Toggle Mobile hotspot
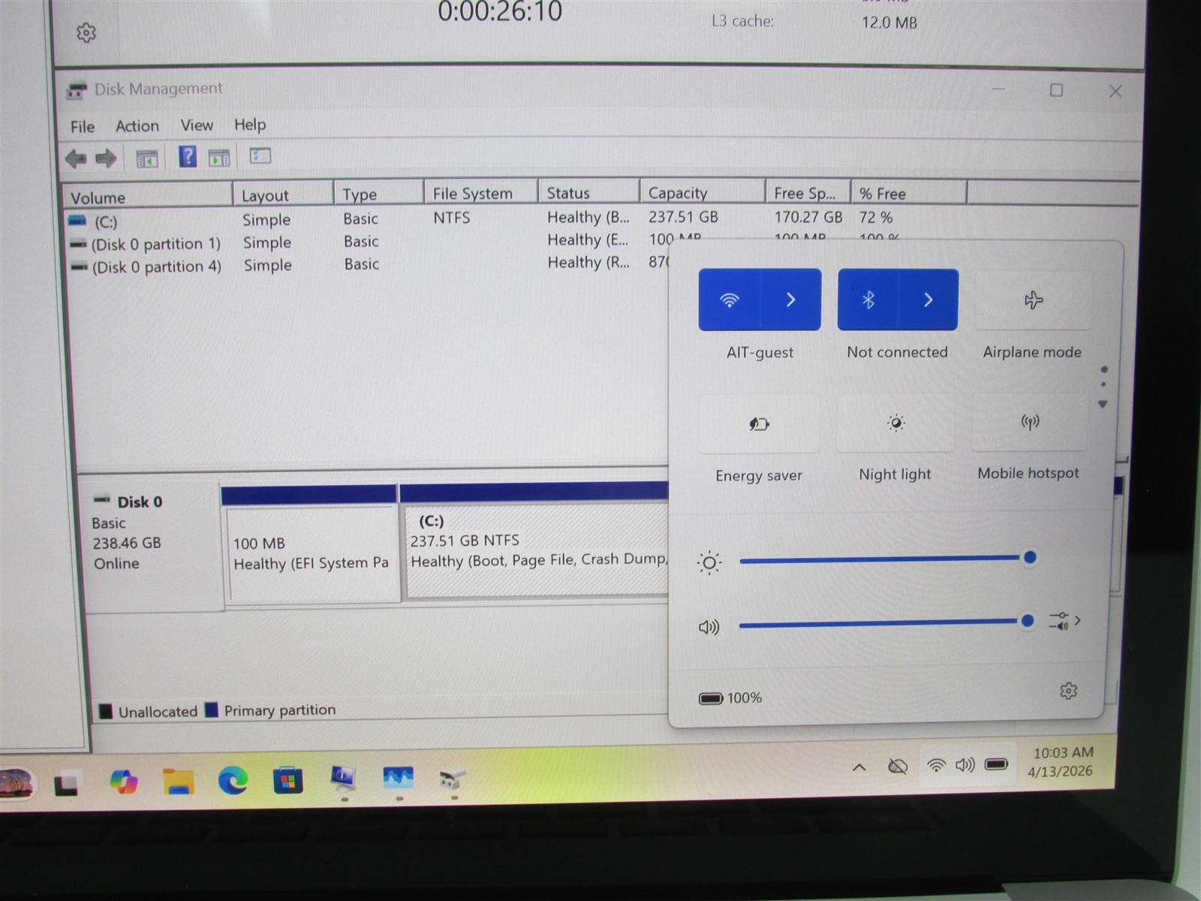 click(1030, 422)
